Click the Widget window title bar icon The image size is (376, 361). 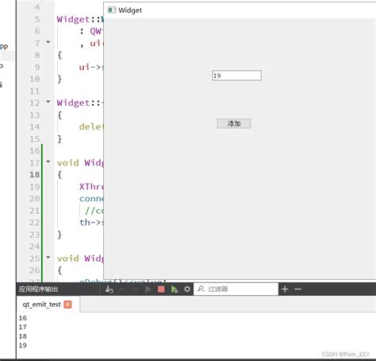coord(112,10)
